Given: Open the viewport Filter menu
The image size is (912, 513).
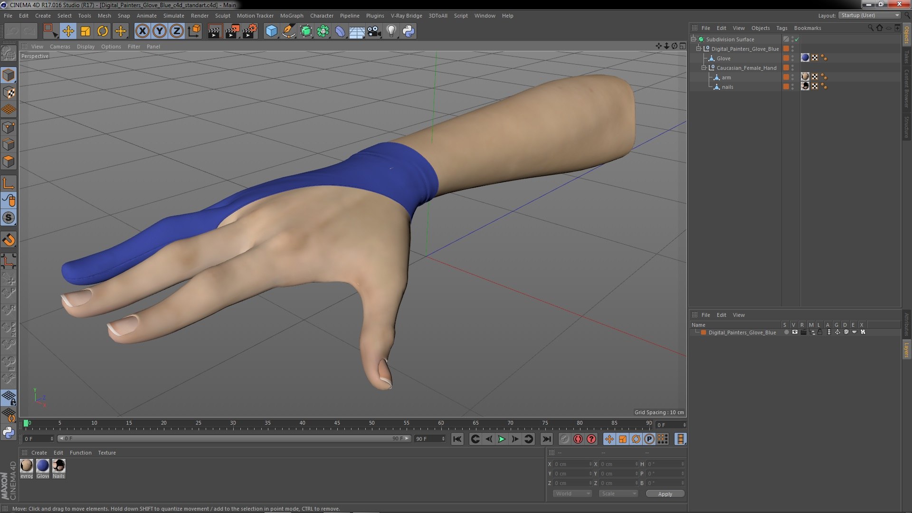Looking at the screenshot, I should pos(134,47).
